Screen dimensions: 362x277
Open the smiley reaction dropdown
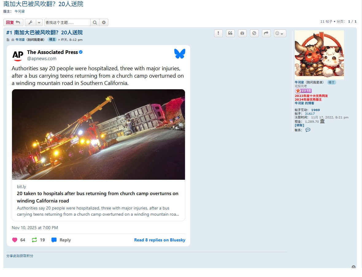click(x=280, y=33)
